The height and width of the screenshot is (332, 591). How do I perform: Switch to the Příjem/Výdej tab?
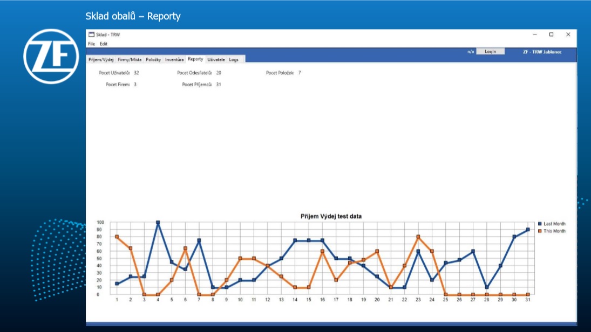click(100, 59)
